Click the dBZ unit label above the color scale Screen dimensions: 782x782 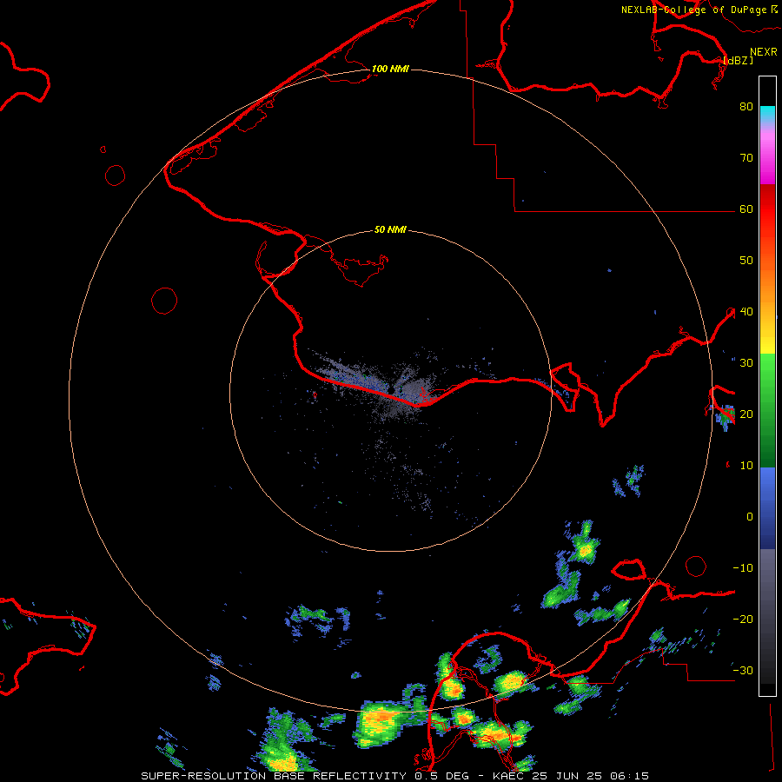(x=738, y=60)
